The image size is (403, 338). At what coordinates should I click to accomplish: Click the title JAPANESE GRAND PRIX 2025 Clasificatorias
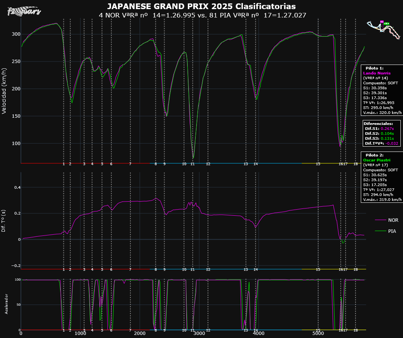point(201,6)
